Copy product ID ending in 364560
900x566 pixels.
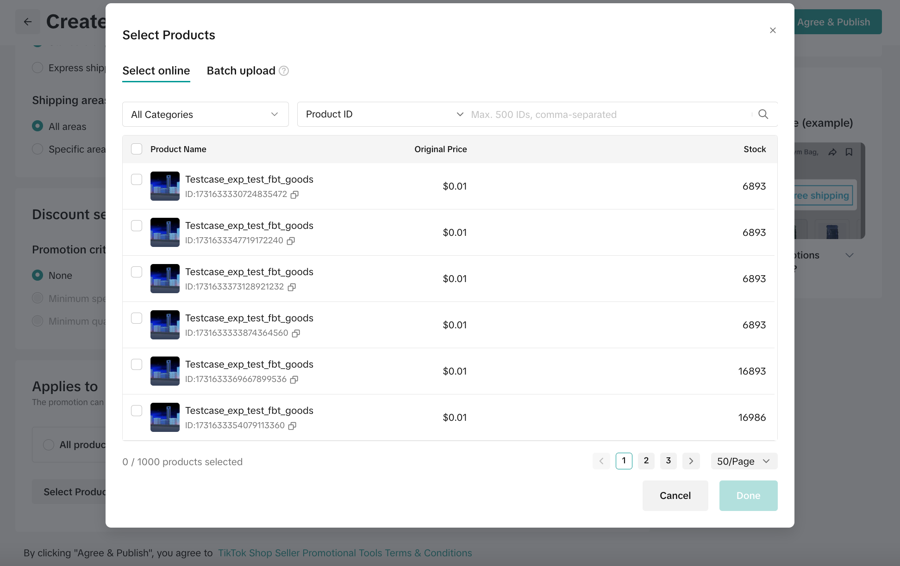[296, 333]
